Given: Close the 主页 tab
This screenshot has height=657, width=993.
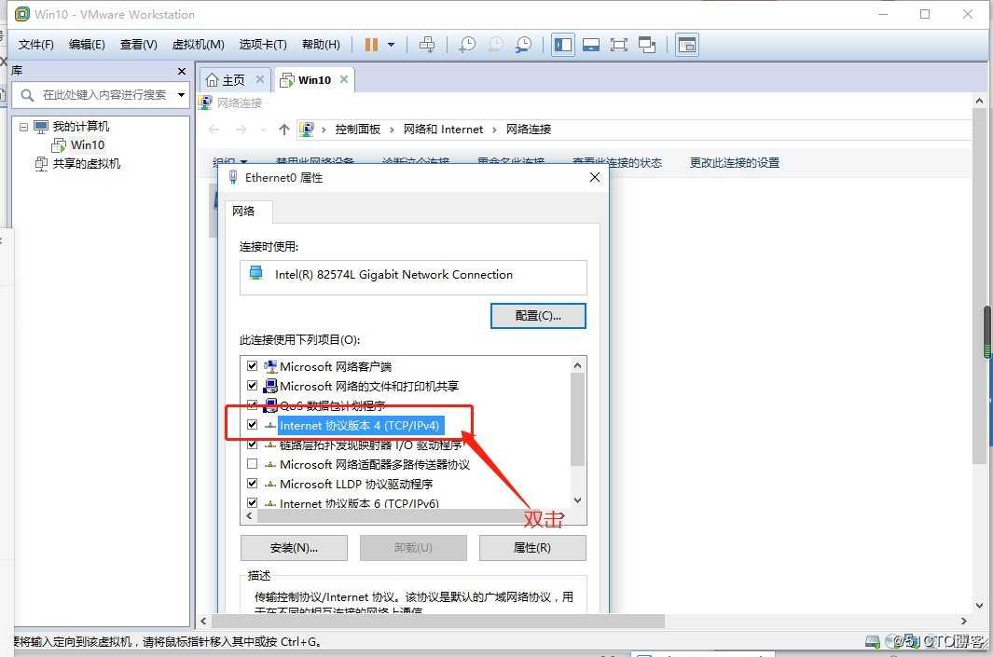Looking at the screenshot, I should pos(259,79).
